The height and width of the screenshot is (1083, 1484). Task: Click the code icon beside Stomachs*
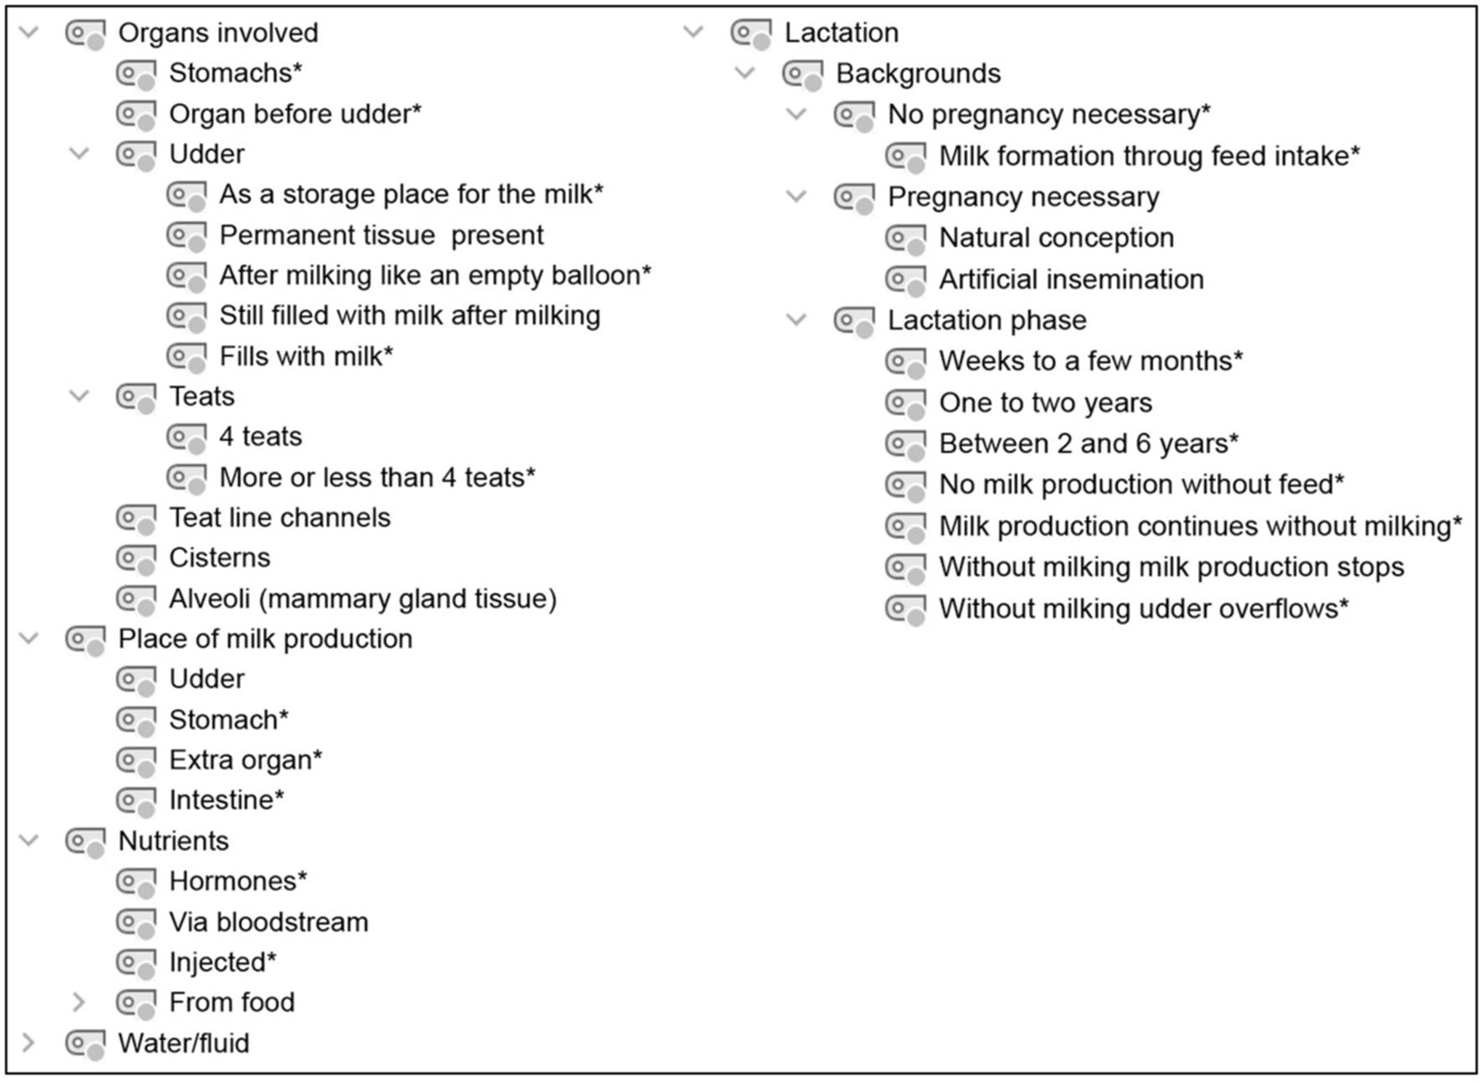pyautogui.click(x=136, y=74)
